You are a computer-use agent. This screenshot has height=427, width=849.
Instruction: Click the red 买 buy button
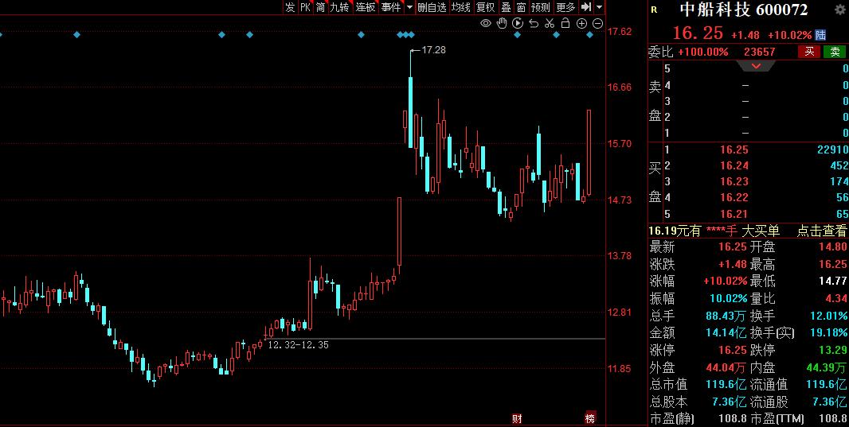click(x=808, y=52)
